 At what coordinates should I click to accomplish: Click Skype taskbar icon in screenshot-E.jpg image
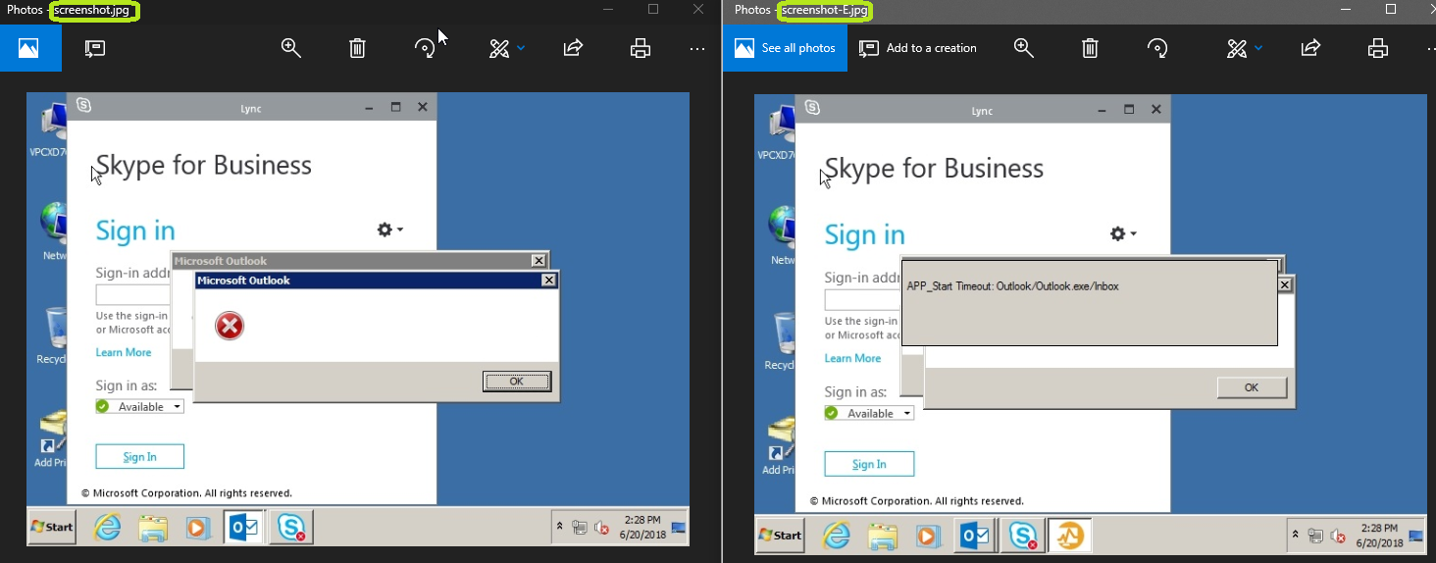coord(1023,536)
